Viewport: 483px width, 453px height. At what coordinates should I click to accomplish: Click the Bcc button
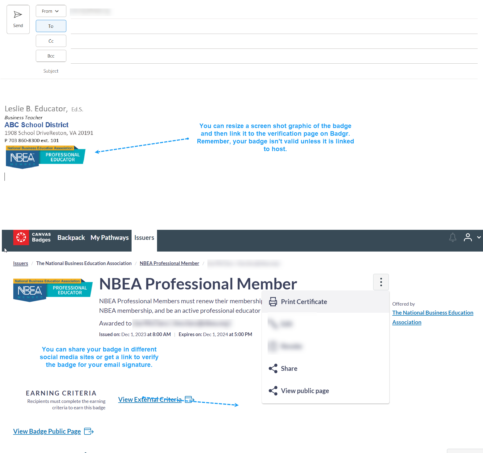pos(51,56)
